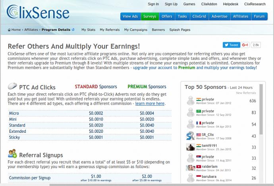274x186 pixels.
Task: Open the ClixAddon link
Action: click(x=209, y=4)
